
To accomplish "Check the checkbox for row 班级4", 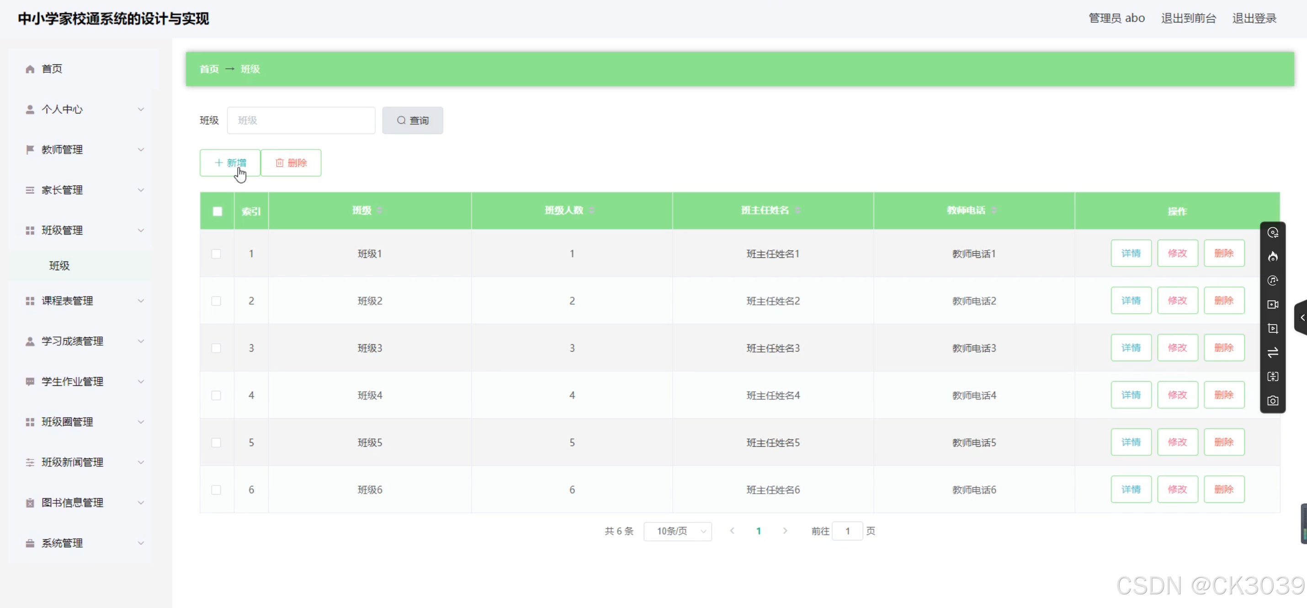I will tap(216, 395).
